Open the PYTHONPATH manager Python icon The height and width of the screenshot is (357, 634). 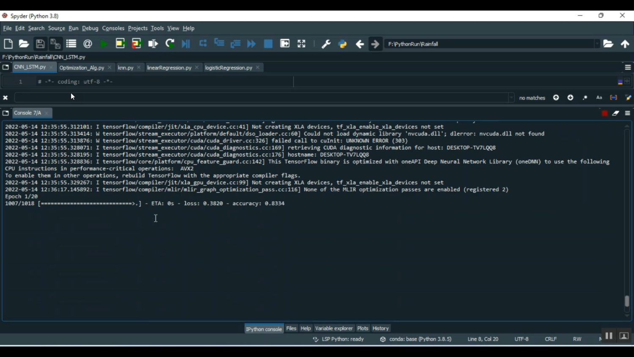click(x=342, y=44)
